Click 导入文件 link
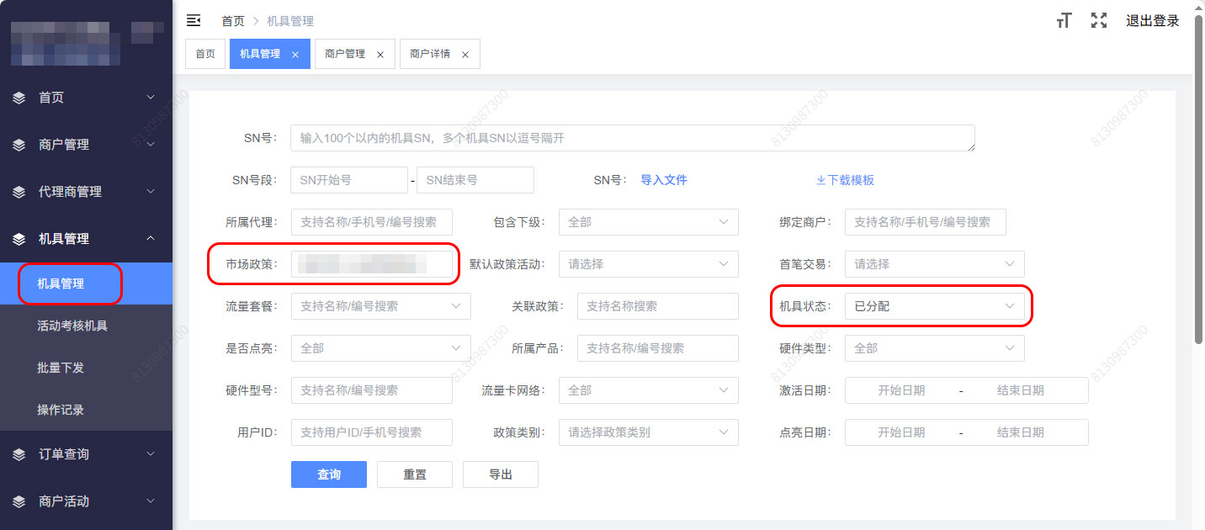This screenshot has width=1205, height=530. click(664, 180)
